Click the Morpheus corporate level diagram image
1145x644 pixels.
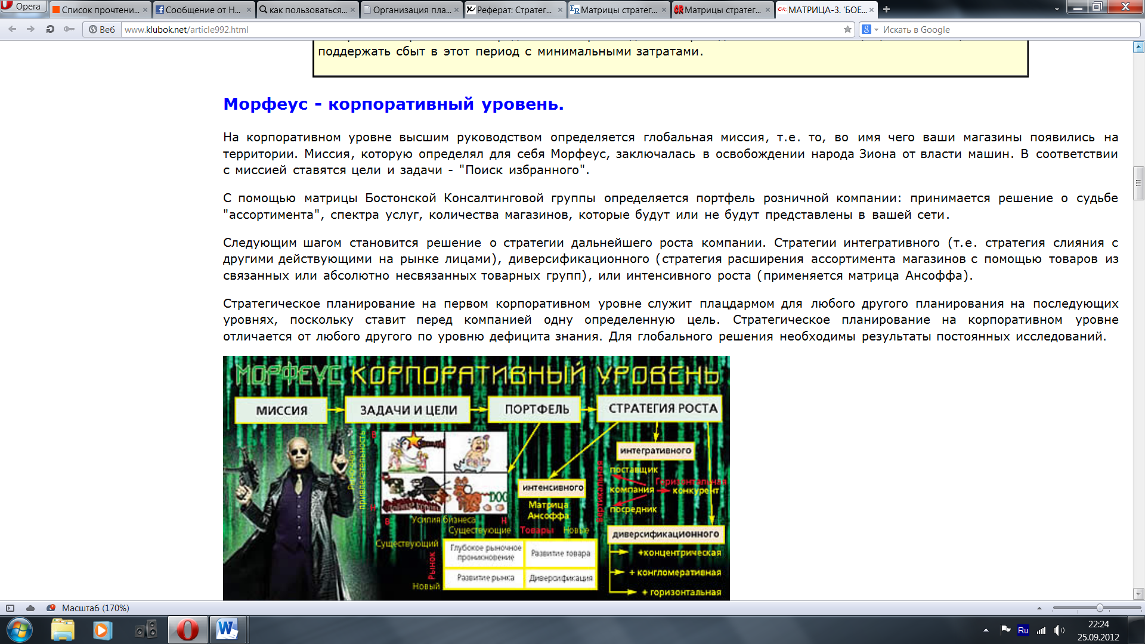pyautogui.click(x=476, y=478)
